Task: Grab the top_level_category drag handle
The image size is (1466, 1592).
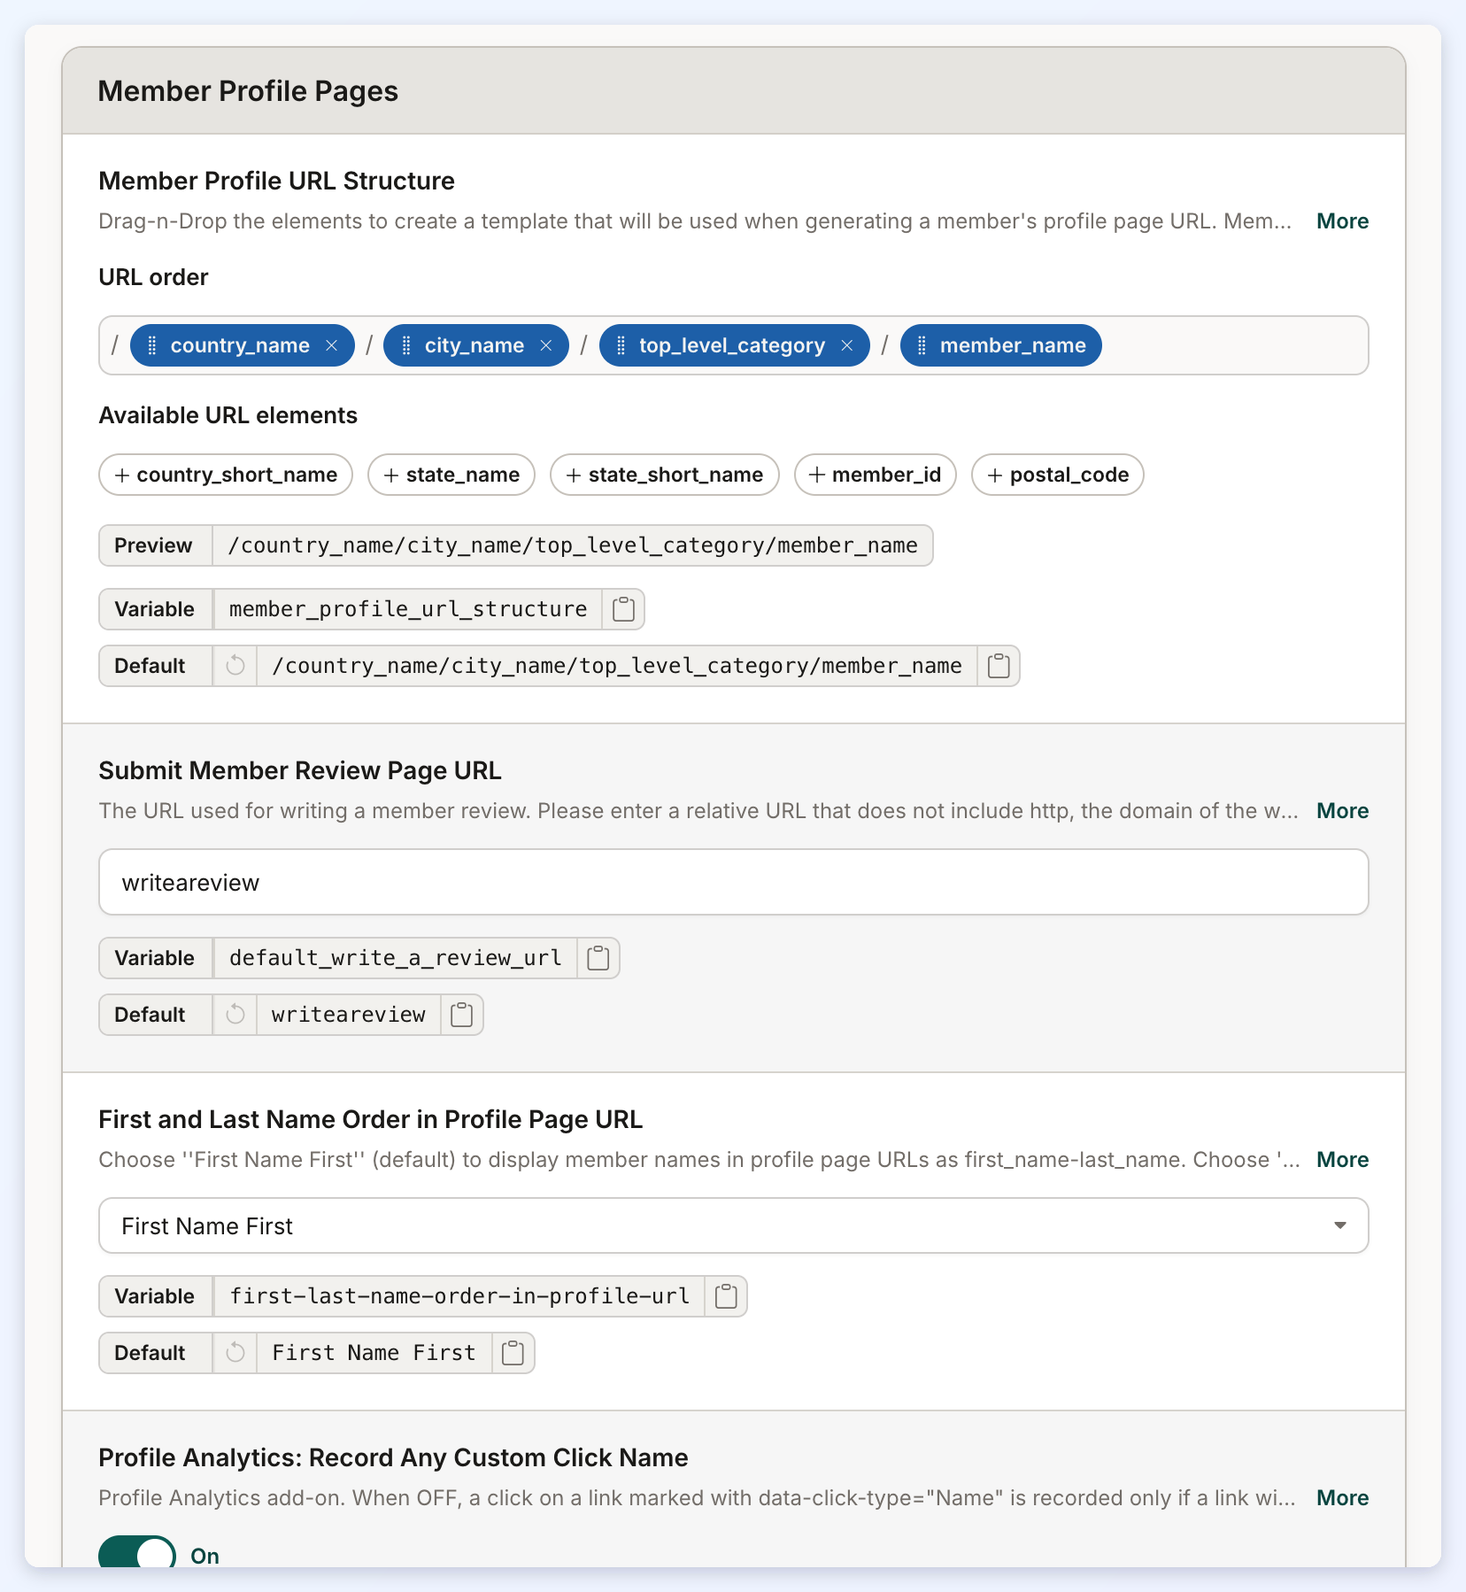Action: [621, 345]
